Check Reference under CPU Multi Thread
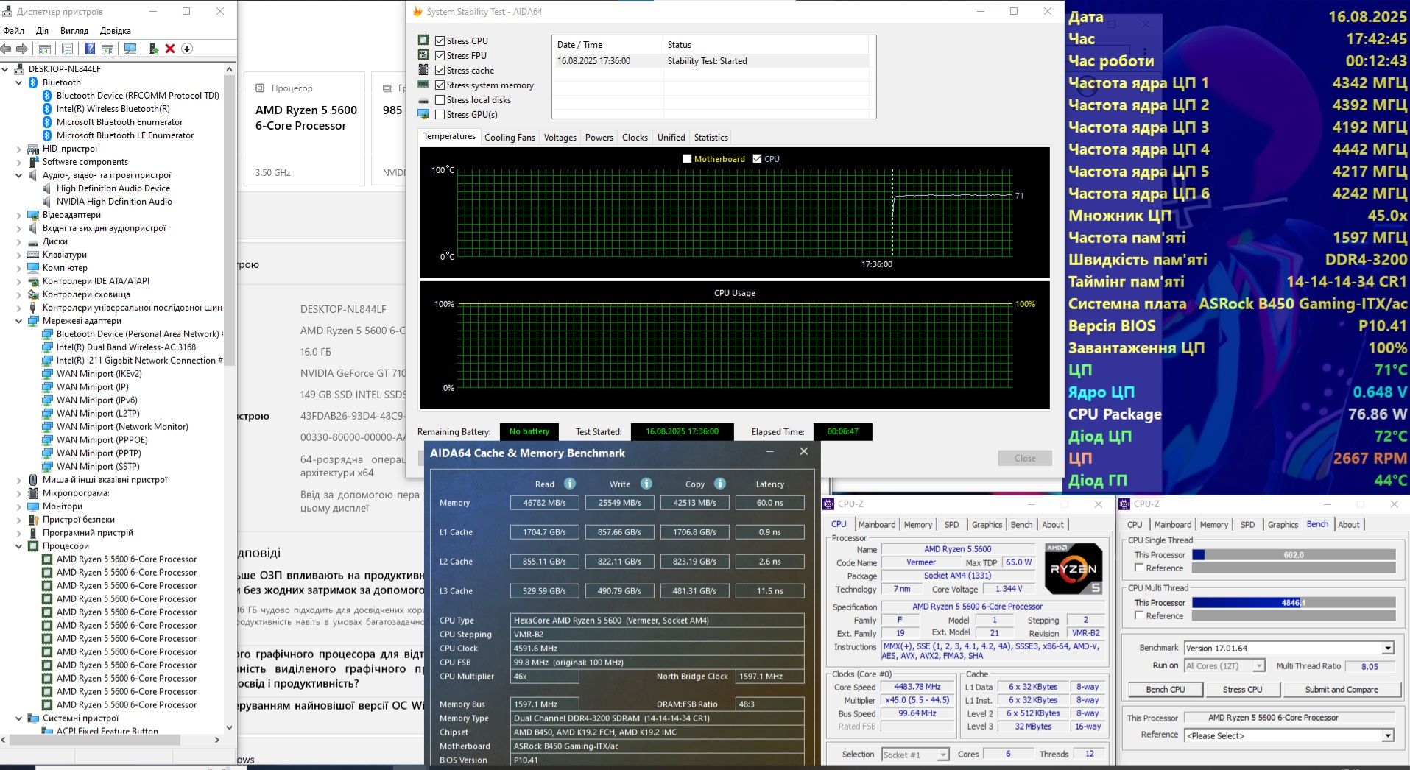The height and width of the screenshot is (770, 1410). (x=1139, y=615)
